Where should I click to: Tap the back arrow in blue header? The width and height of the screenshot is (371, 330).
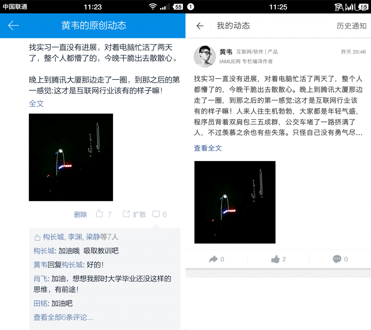click(13, 26)
